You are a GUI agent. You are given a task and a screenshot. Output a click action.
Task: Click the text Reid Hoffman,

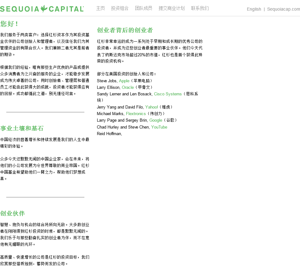click(109, 134)
